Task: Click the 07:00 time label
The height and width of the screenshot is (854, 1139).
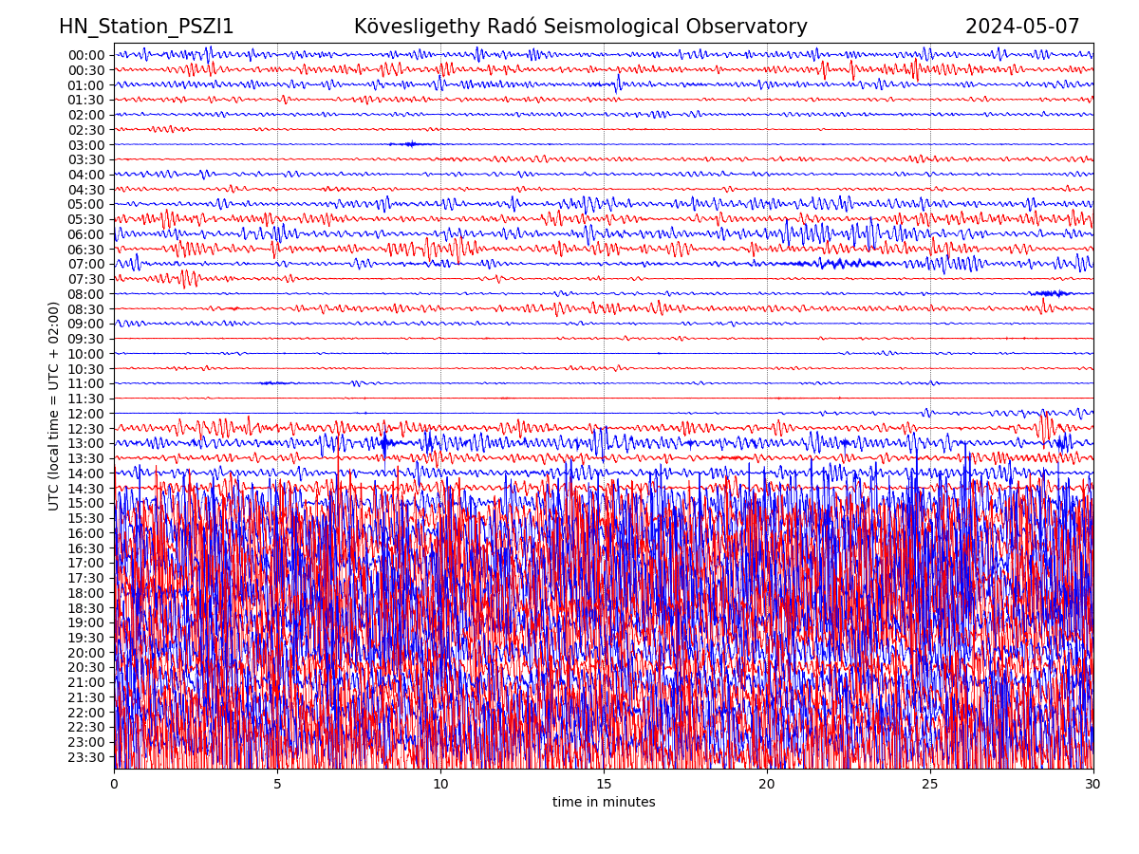Action: [x=86, y=265]
